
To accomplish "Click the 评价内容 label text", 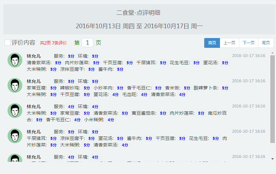I will [x=23, y=43].
